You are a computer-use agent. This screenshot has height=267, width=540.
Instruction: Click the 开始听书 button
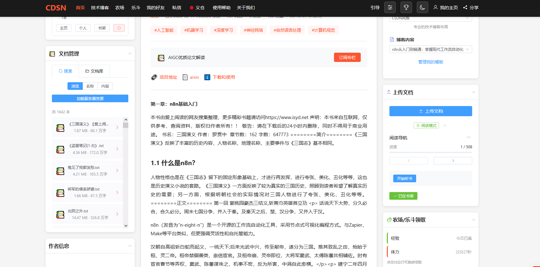[405, 178]
